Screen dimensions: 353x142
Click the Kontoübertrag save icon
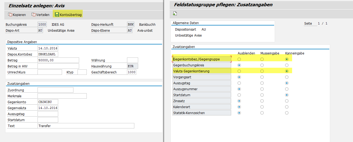pyautogui.click(x=57, y=15)
